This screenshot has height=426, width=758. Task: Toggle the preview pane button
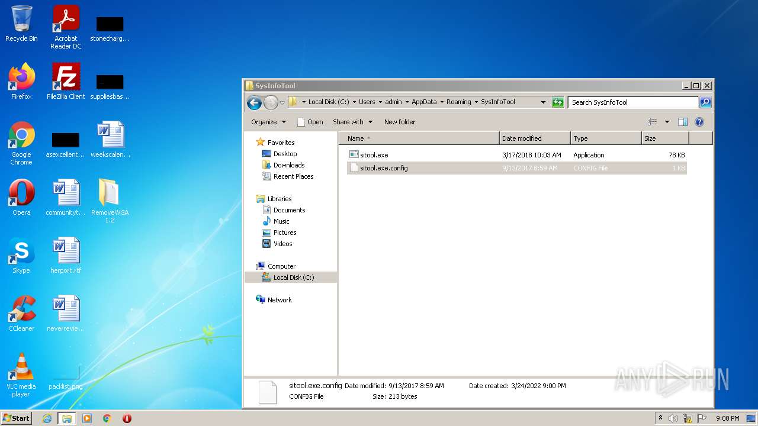coord(683,122)
